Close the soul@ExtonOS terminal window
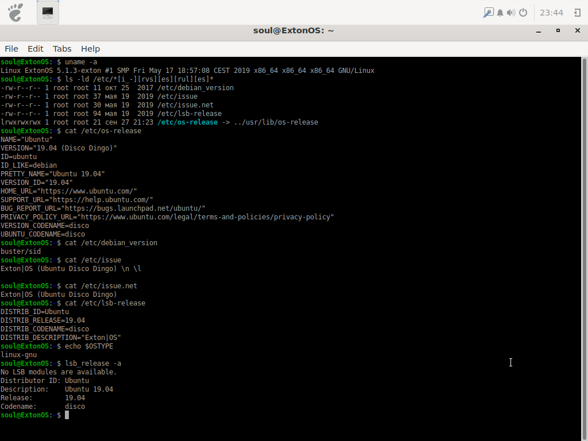Screen dimensions: 588x441 578,31
